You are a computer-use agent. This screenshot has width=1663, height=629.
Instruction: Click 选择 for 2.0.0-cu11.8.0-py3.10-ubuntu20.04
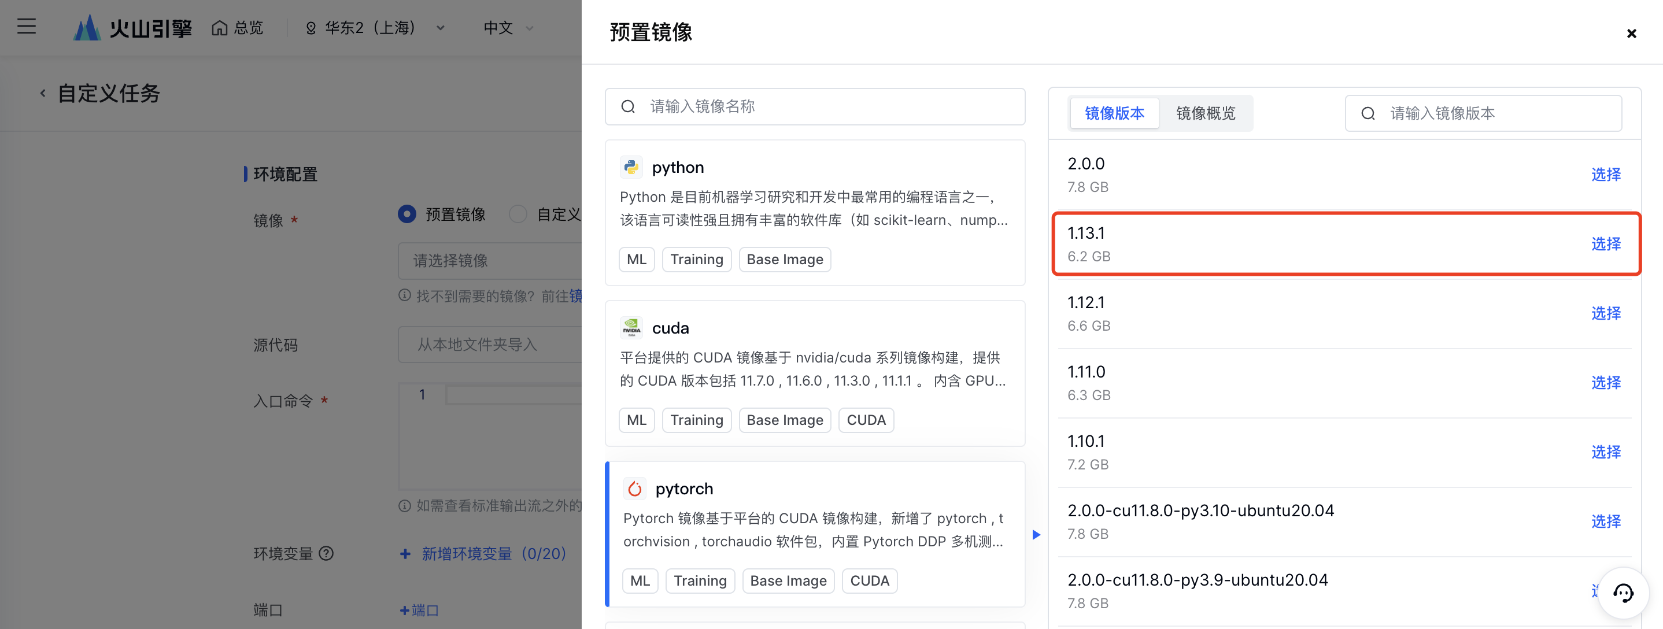point(1606,521)
